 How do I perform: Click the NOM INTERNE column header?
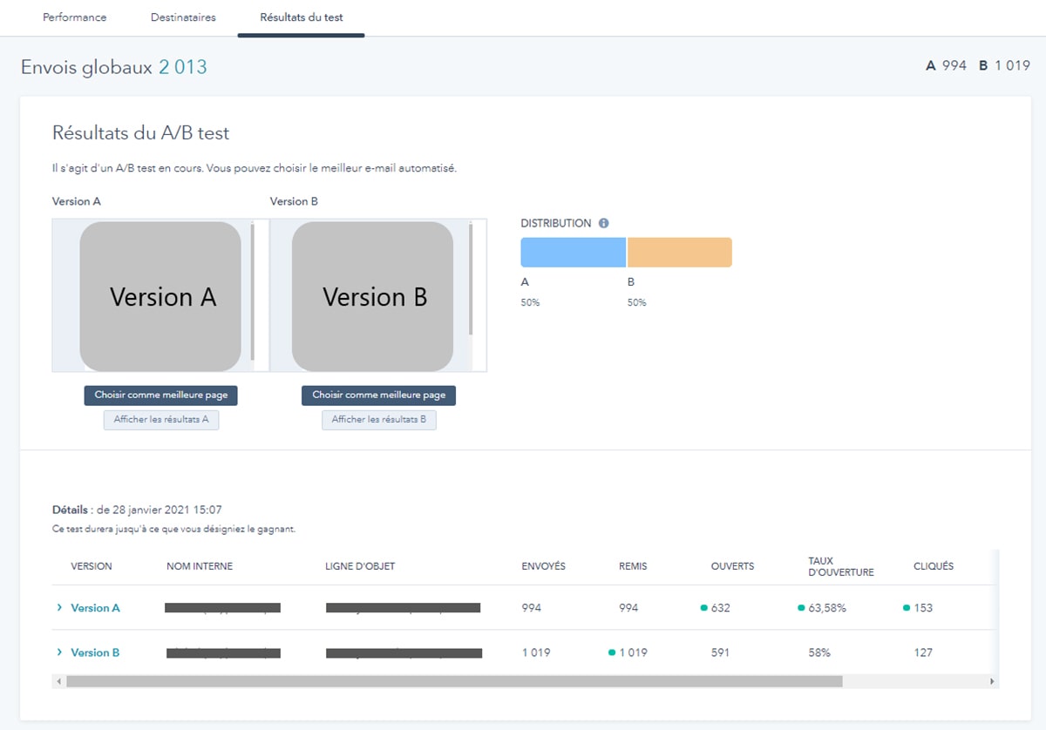click(200, 566)
